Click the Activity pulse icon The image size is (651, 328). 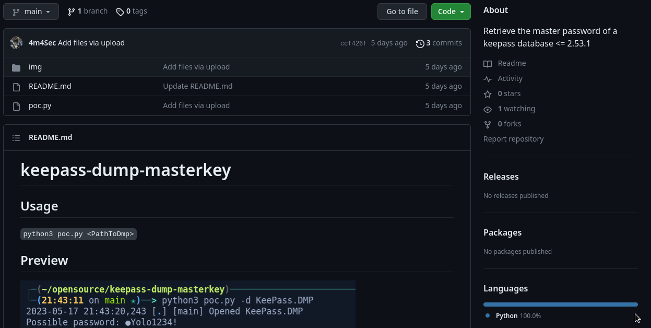click(488, 79)
